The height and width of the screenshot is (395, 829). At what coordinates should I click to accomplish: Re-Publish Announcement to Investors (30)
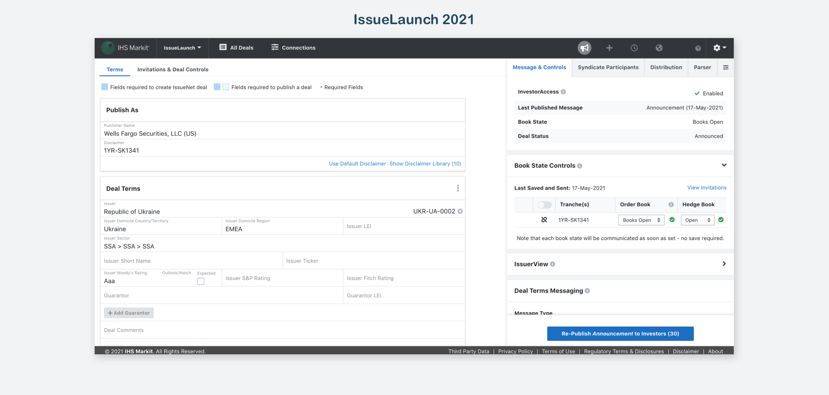(620, 334)
